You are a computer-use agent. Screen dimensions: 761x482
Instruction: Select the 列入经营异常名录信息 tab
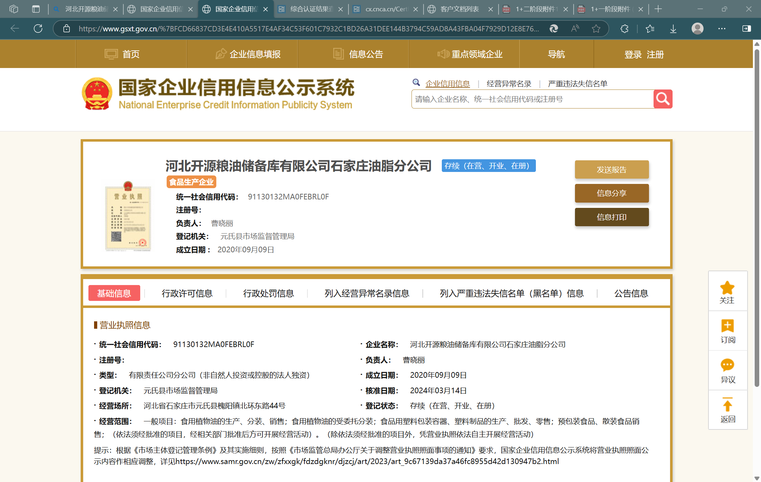coord(367,293)
